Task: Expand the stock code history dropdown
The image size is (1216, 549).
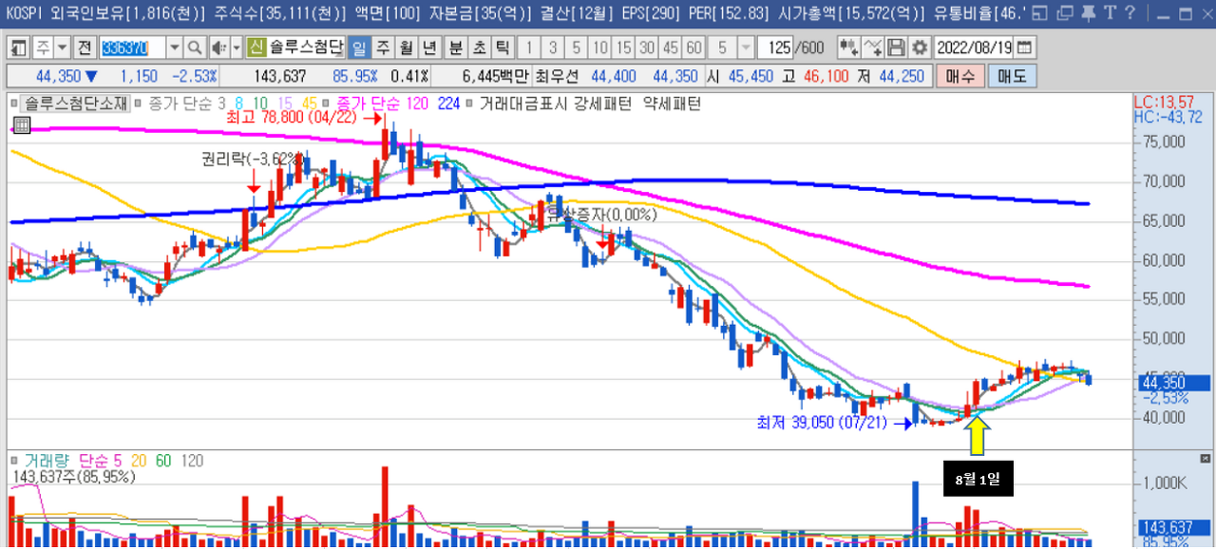Action: 175,47
